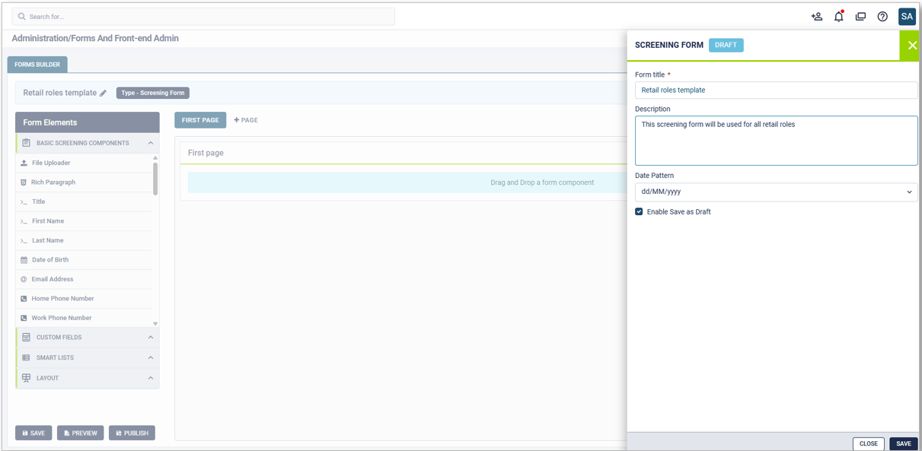
Task: Click the Publish button
Action: 132,433
